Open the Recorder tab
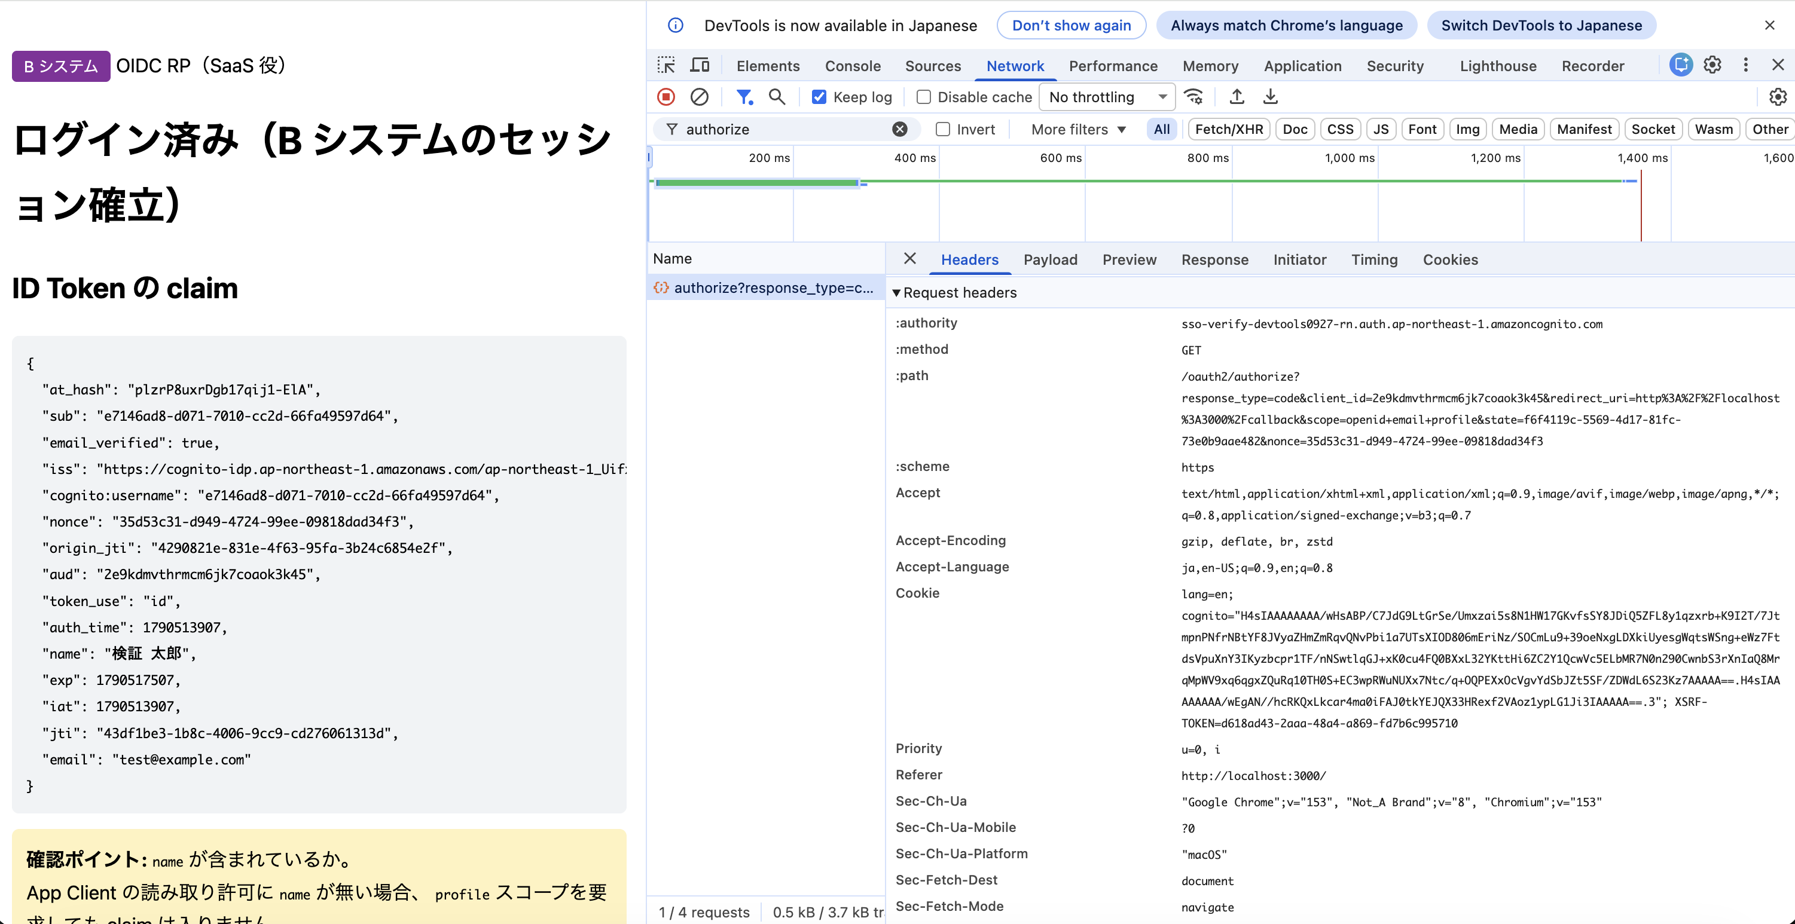 1592,66
